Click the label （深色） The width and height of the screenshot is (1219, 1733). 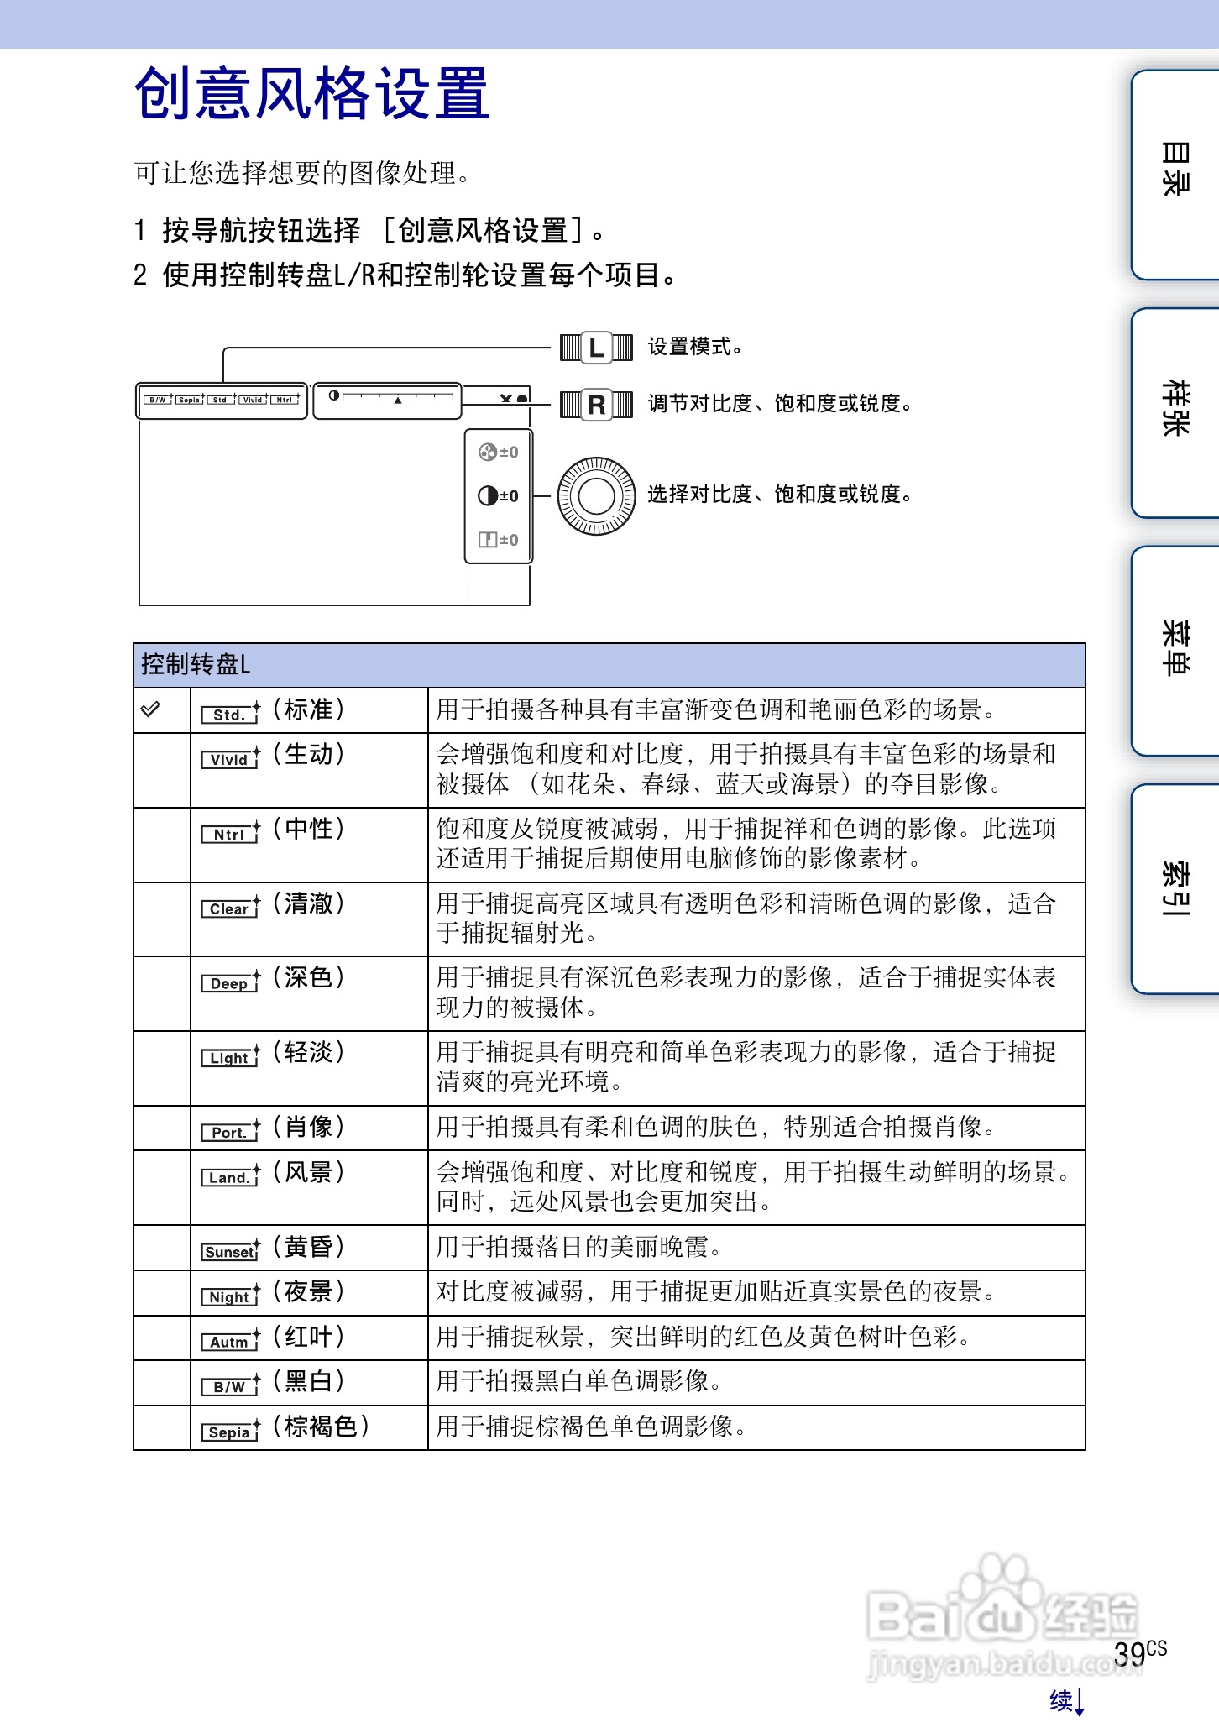click(x=309, y=977)
